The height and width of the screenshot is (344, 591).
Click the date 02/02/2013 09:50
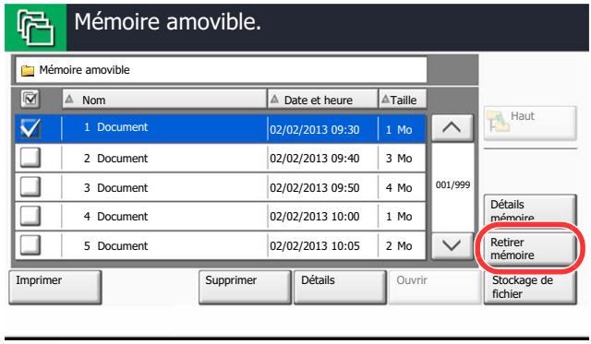[x=314, y=188]
